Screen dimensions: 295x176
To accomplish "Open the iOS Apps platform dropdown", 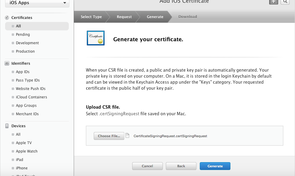I will [37, 3].
